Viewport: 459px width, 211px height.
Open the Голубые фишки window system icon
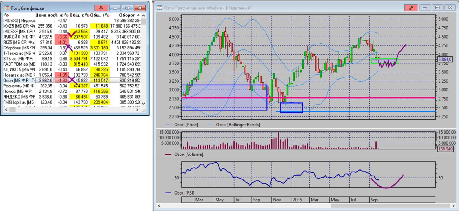(x=7, y=8)
